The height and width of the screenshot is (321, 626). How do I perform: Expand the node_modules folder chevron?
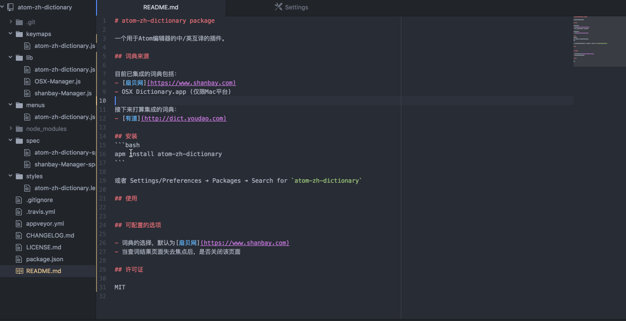[x=11, y=129]
